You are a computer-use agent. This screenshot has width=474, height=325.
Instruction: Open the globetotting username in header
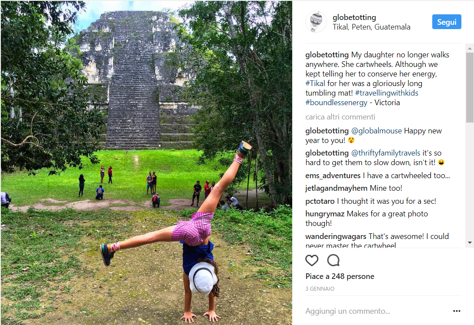coord(354,17)
